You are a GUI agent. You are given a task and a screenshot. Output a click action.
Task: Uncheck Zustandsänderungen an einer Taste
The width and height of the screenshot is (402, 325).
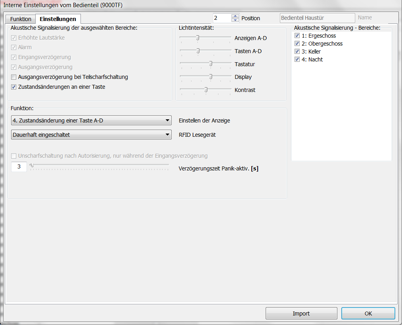pyautogui.click(x=14, y=87)
